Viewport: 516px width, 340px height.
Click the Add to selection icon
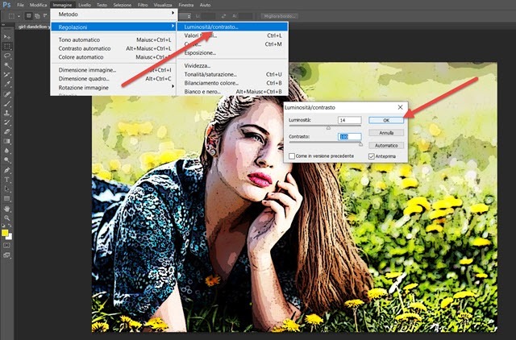[37, 16]
